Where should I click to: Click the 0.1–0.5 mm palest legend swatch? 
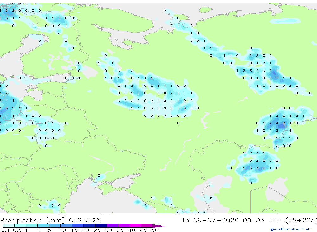click(x=9, y=226)
